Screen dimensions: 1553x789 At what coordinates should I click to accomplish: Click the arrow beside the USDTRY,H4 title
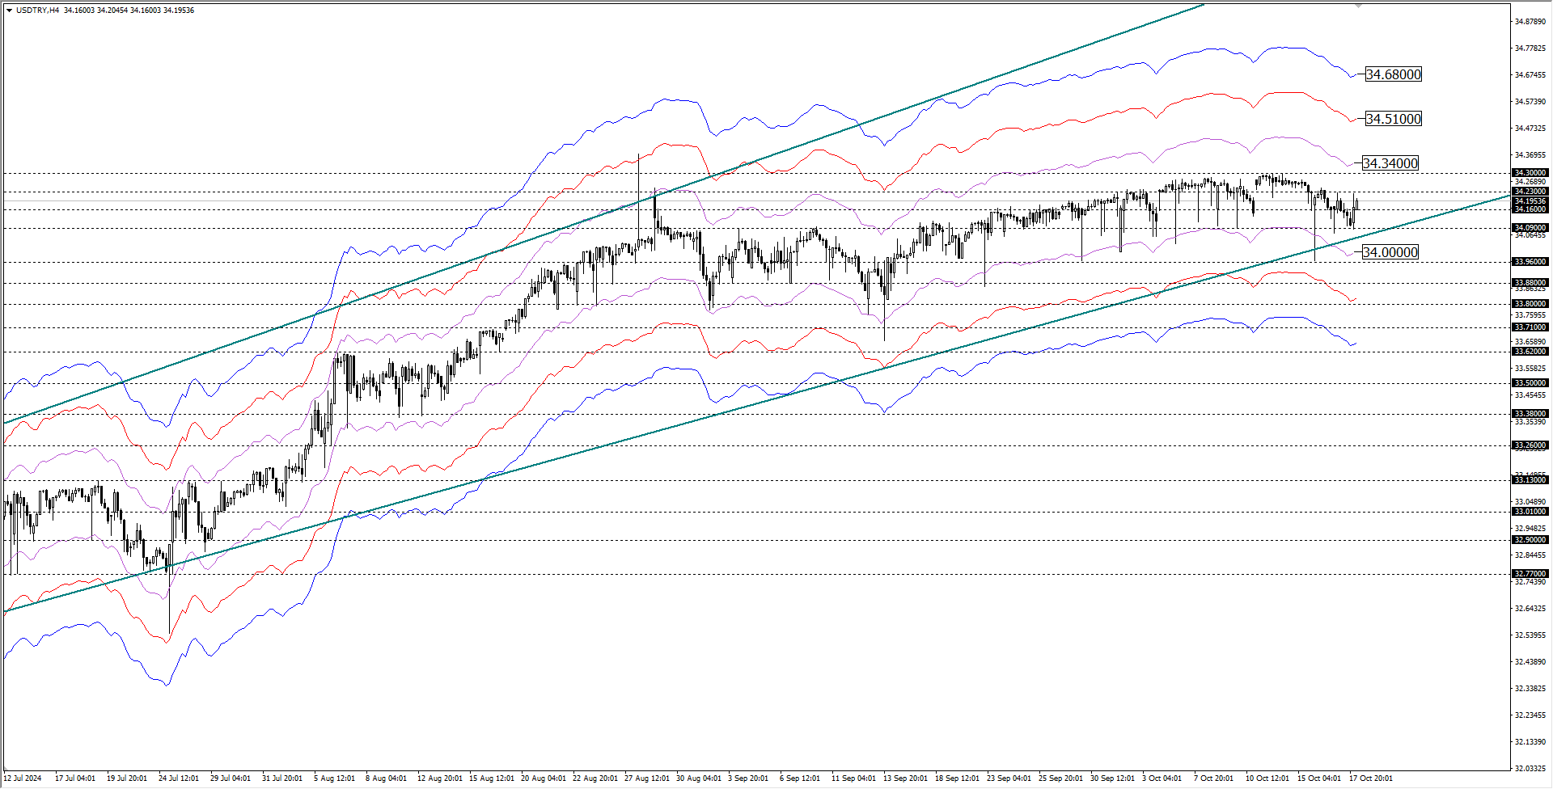[x=9, y=11]
